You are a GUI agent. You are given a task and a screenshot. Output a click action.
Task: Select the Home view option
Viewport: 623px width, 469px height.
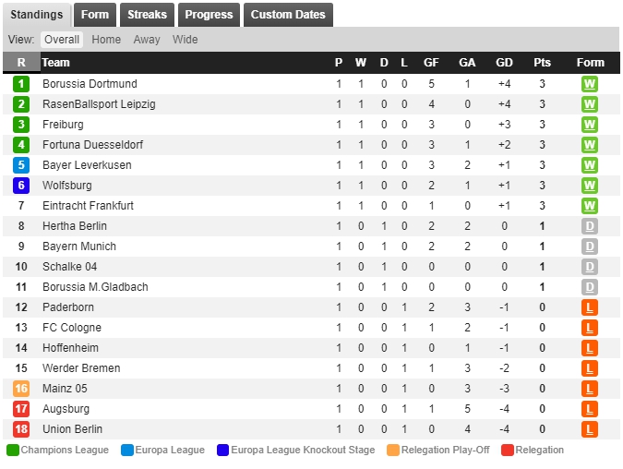[x=106, y=40]
